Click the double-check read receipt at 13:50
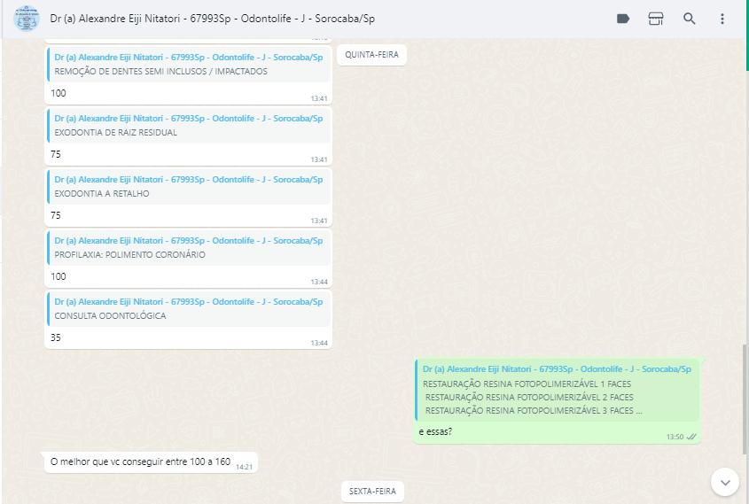 point(691,437)
